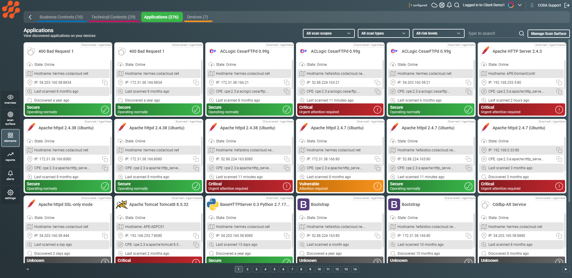This screenshot has height=278, width=572.
Task: Copy the IP address on the Apache Tomcat card
Action: click(196, 236)
